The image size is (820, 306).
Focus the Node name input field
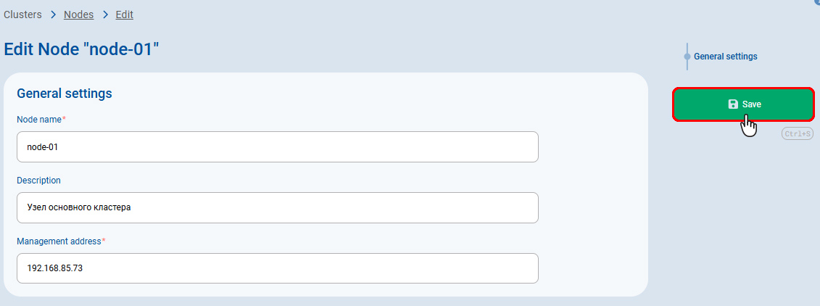(x=277, y=146)
